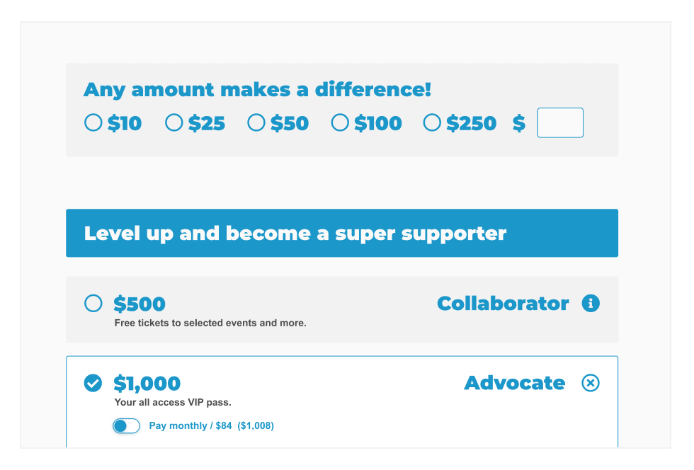This screenshot has width=694, height=470.
Task: Select the $10 donation radio button
Action: coord(93,122)
